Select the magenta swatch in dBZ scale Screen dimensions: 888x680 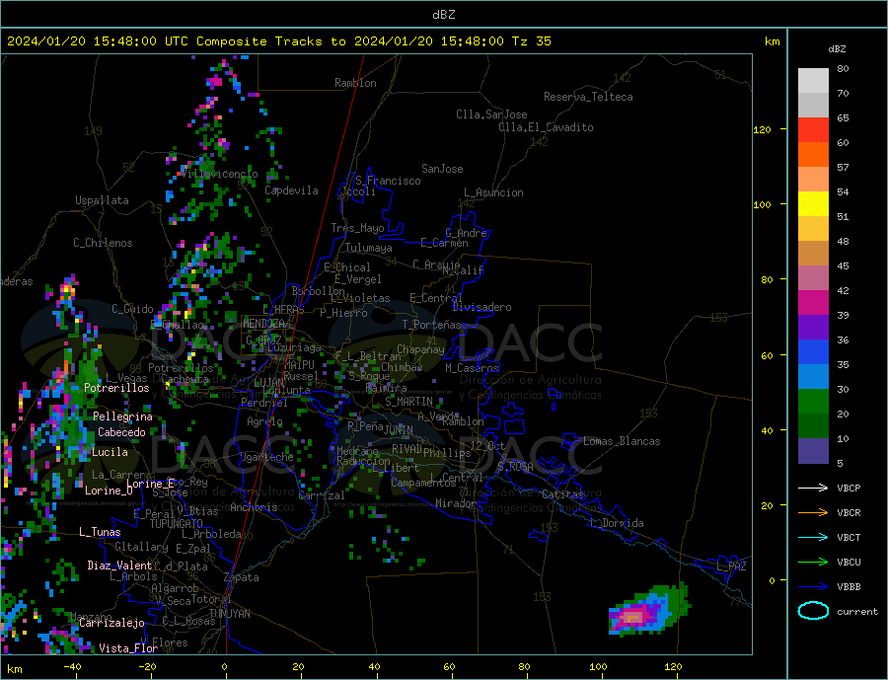tap(813, 303)
